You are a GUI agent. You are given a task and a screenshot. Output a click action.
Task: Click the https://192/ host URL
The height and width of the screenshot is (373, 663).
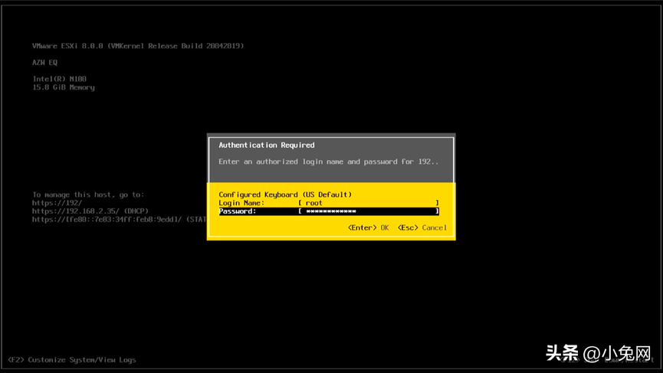click(x=57, y=203)
